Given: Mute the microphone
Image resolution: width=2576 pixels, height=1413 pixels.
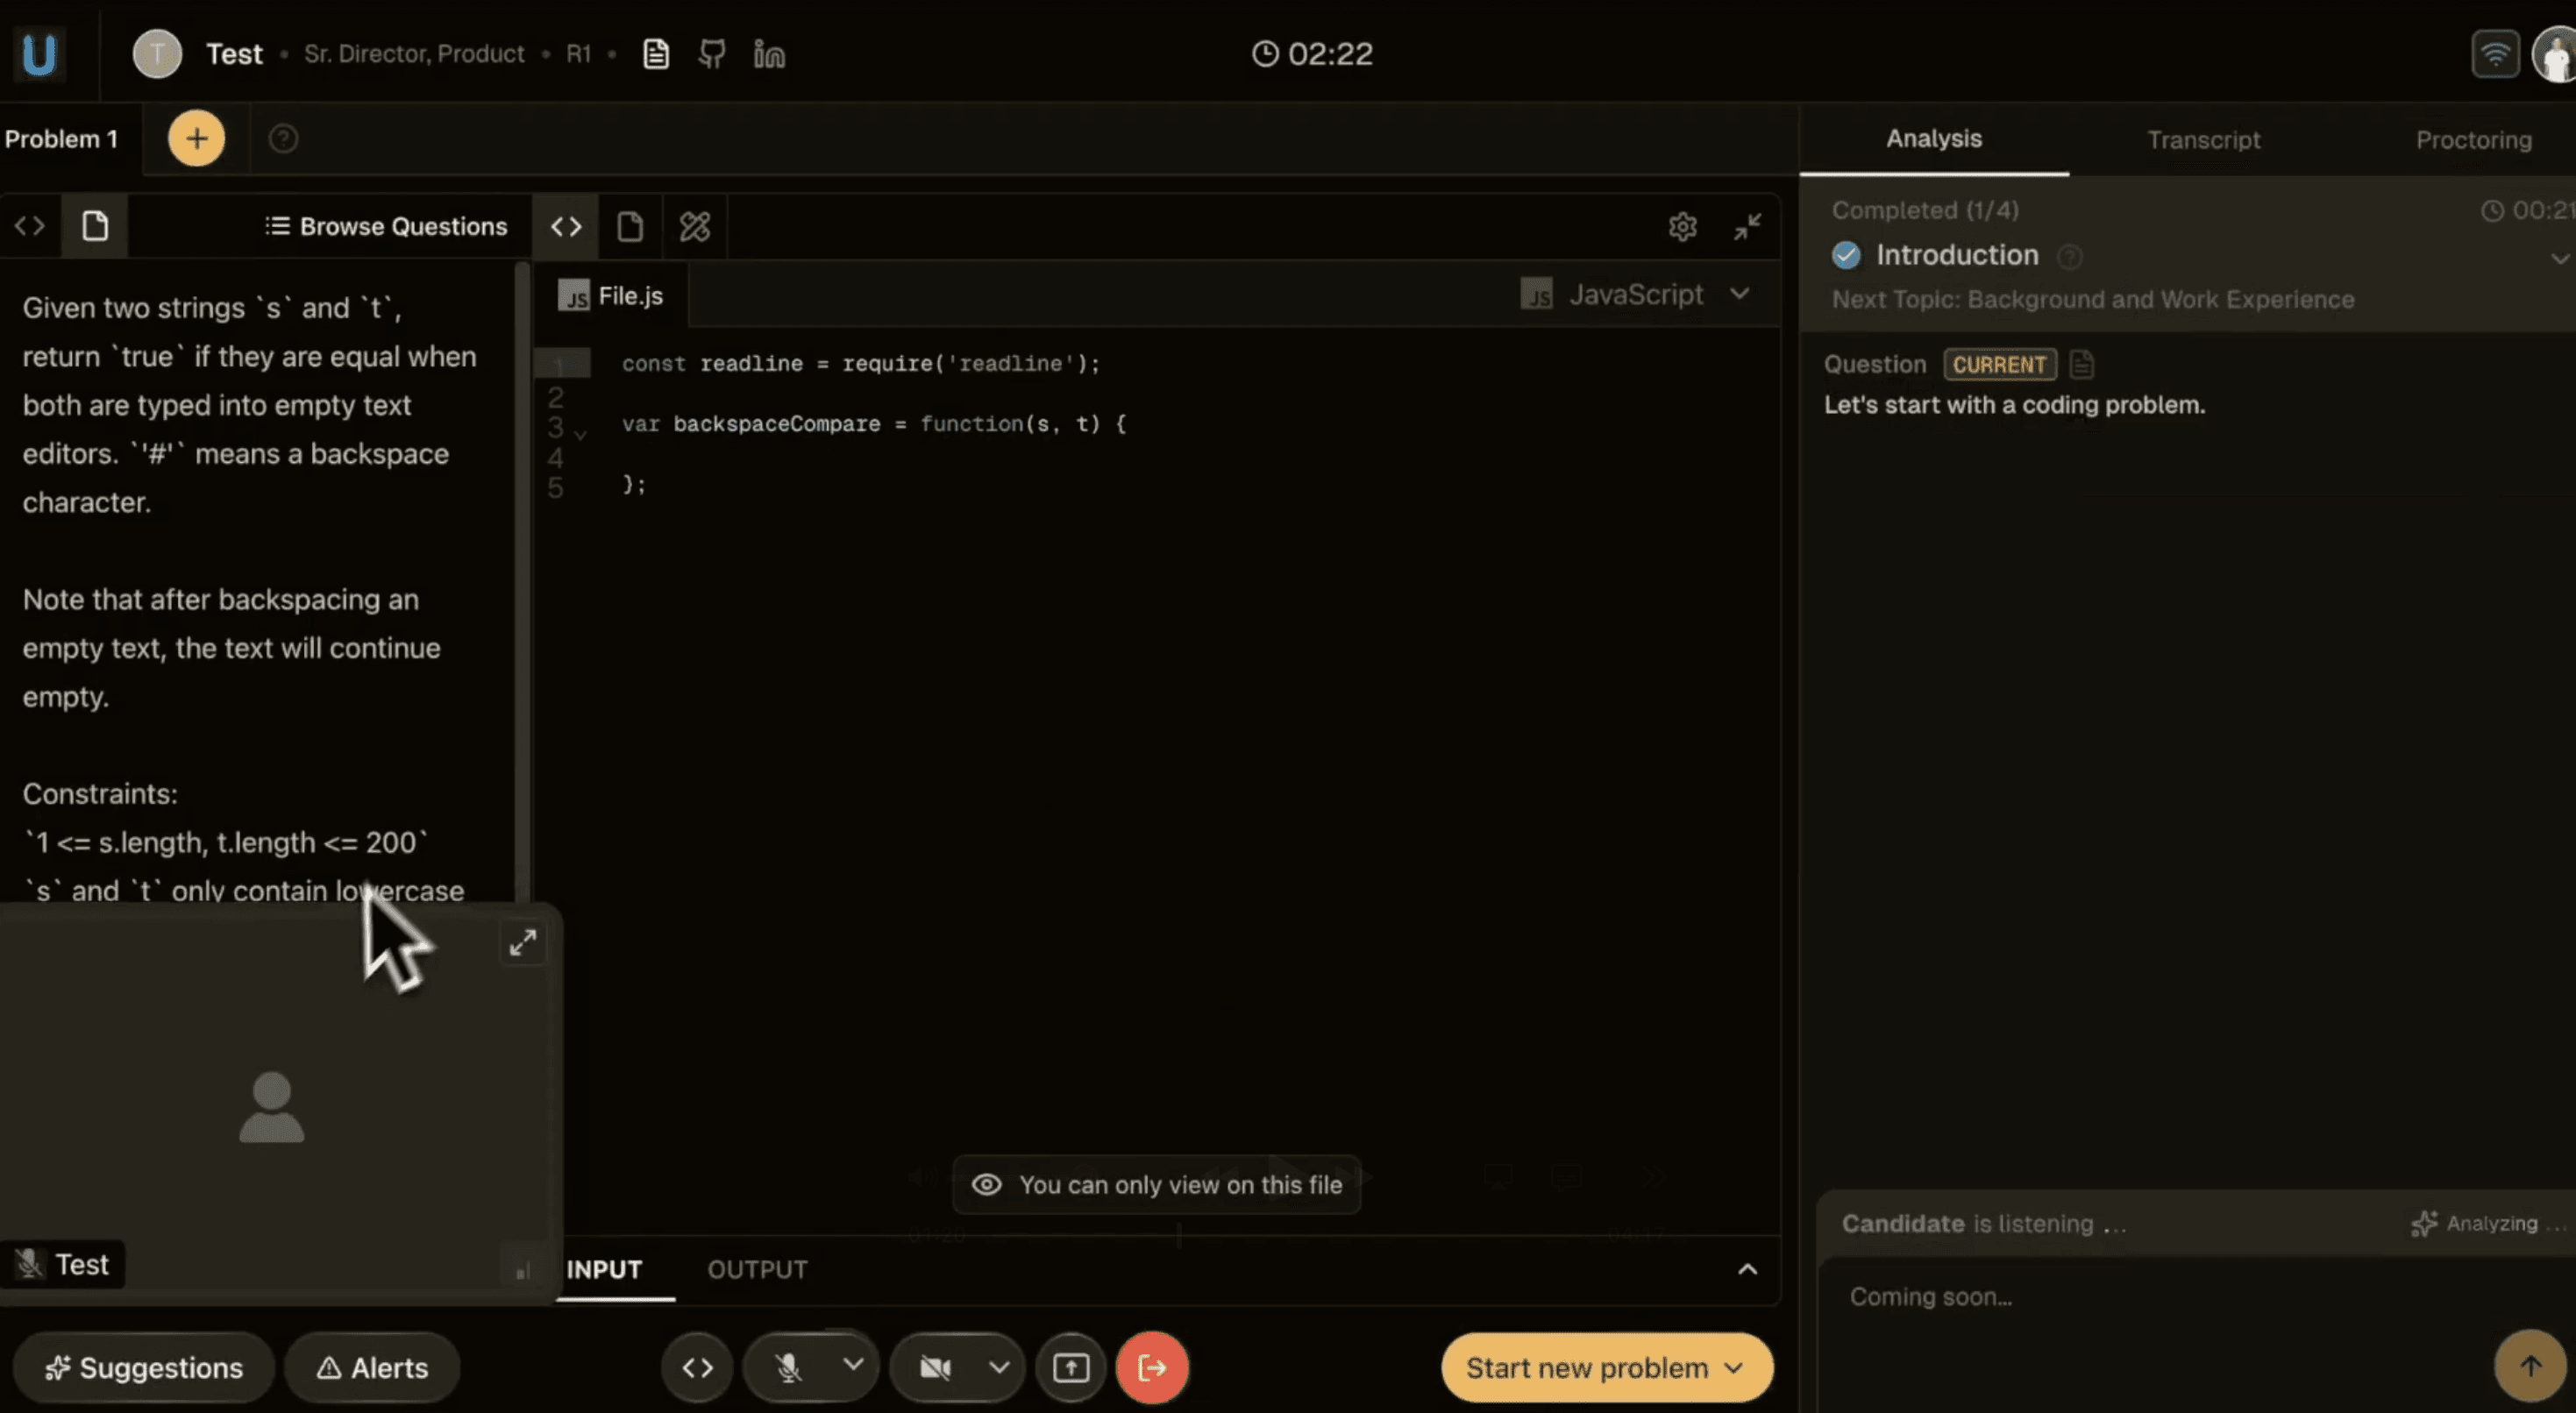Looking at the screenshot, I should (790, 1367).
